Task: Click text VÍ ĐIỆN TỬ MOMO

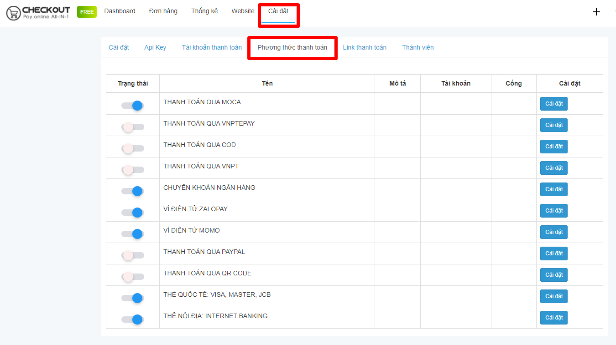Action: click(192, 230)
